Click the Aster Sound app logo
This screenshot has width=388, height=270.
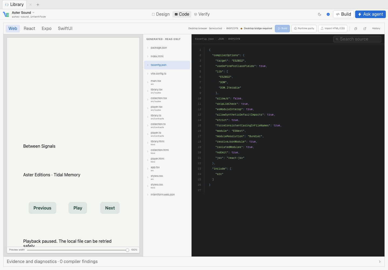click(6, 14)
